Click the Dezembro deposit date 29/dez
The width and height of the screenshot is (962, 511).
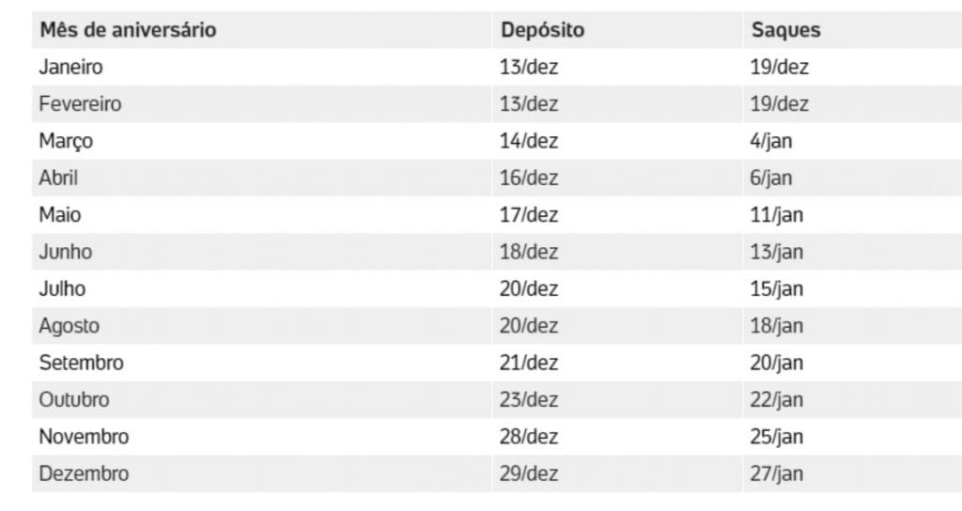(x=529, y=473)
